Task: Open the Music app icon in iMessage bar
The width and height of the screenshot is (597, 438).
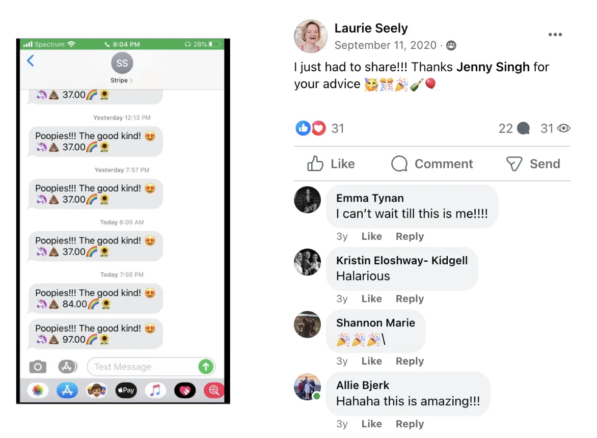Action: pyautogui.click(x=155, y=391)
